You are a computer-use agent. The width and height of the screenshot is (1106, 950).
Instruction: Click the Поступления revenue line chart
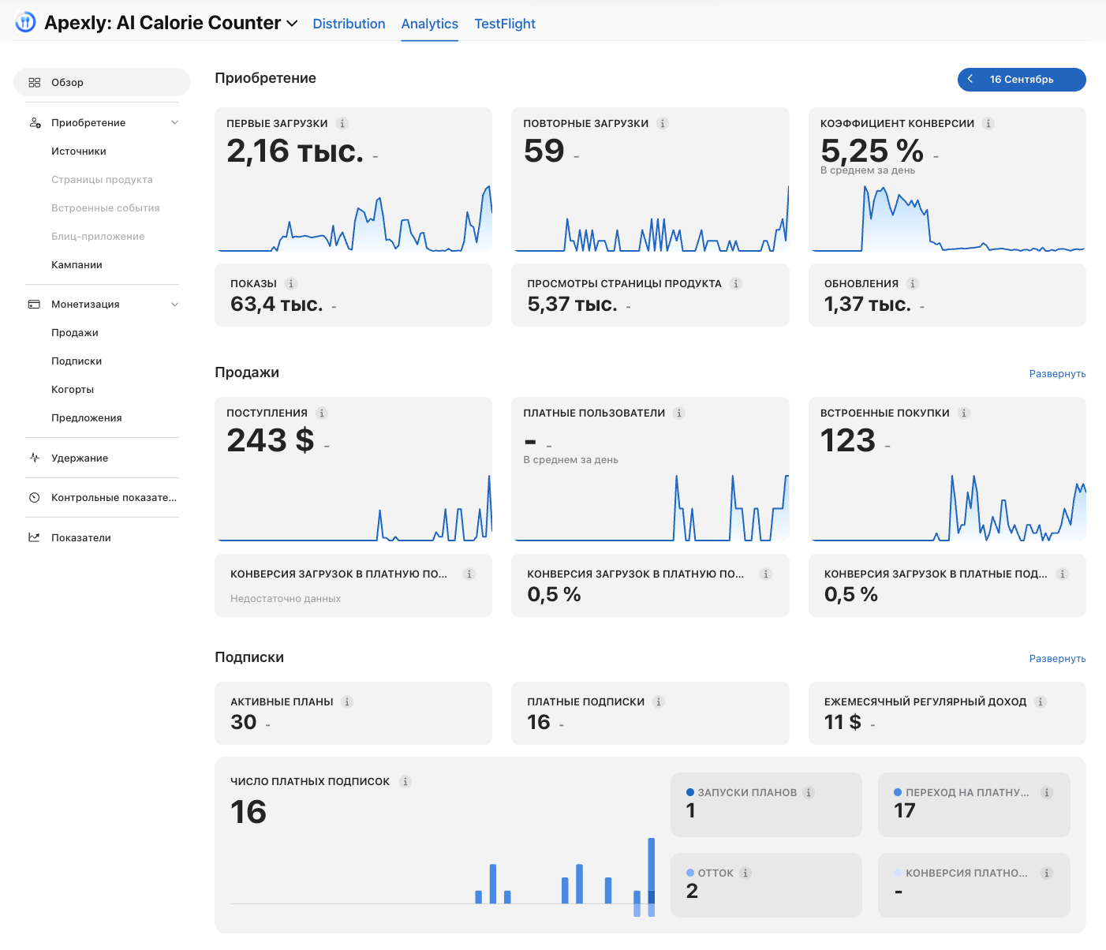point(353,507)
